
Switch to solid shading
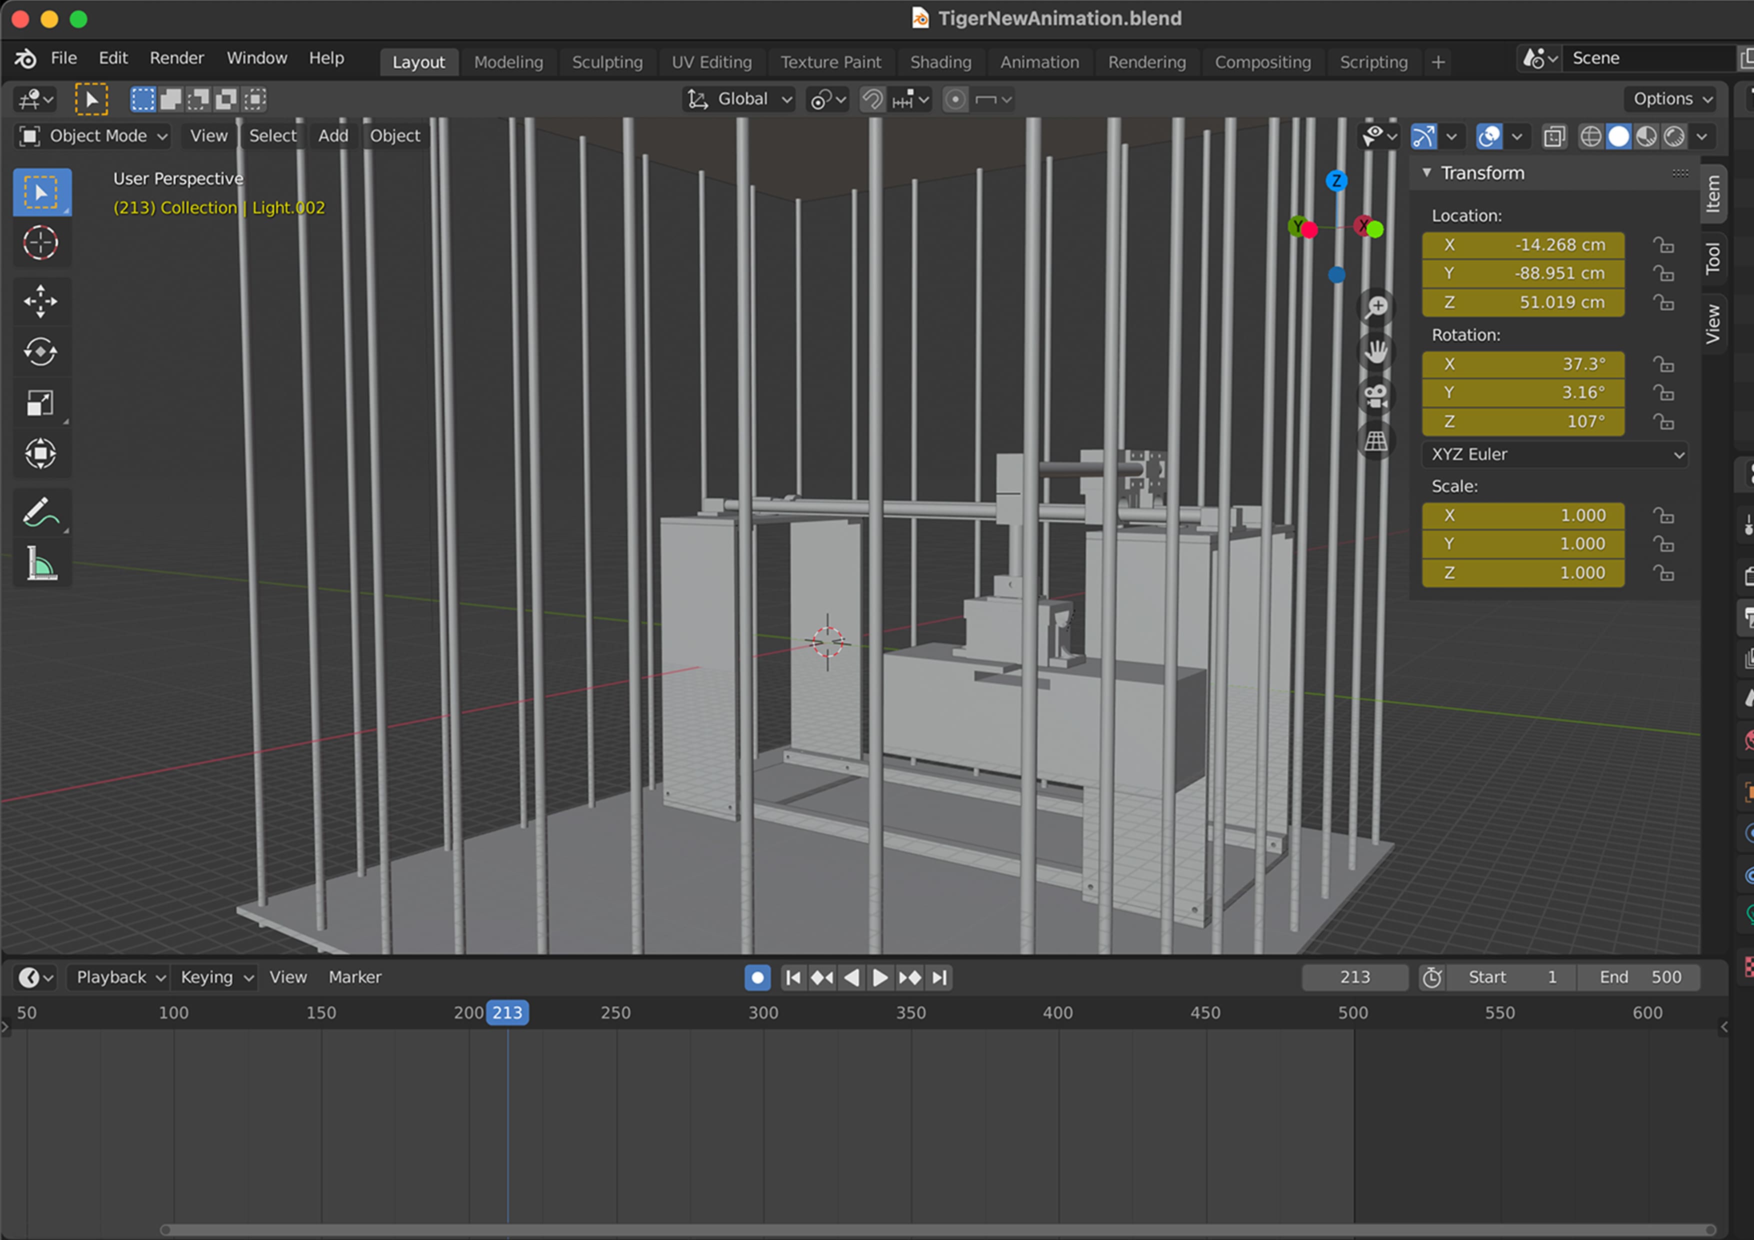[x=1618, y=137]
